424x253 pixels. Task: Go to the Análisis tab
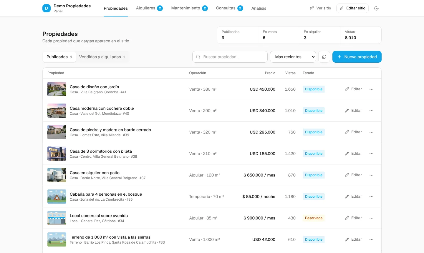click(259, 8)
